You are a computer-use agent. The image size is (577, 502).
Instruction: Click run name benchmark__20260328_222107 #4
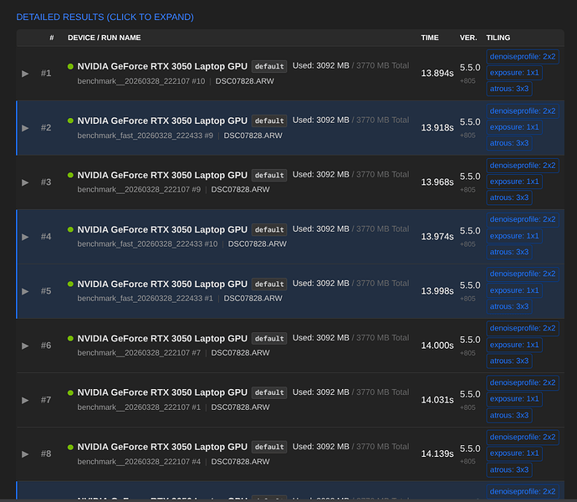click(139, 462)
